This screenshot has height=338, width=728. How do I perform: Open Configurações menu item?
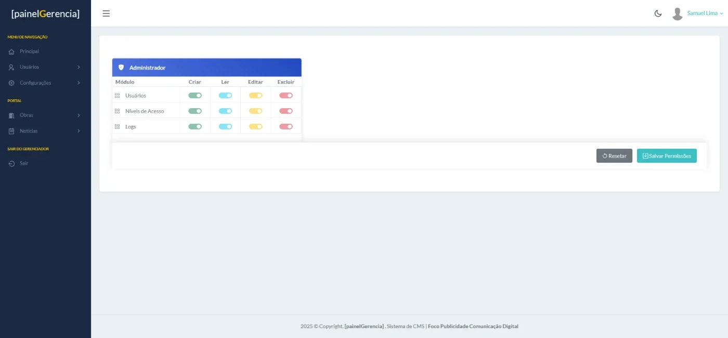pos(45,83)
